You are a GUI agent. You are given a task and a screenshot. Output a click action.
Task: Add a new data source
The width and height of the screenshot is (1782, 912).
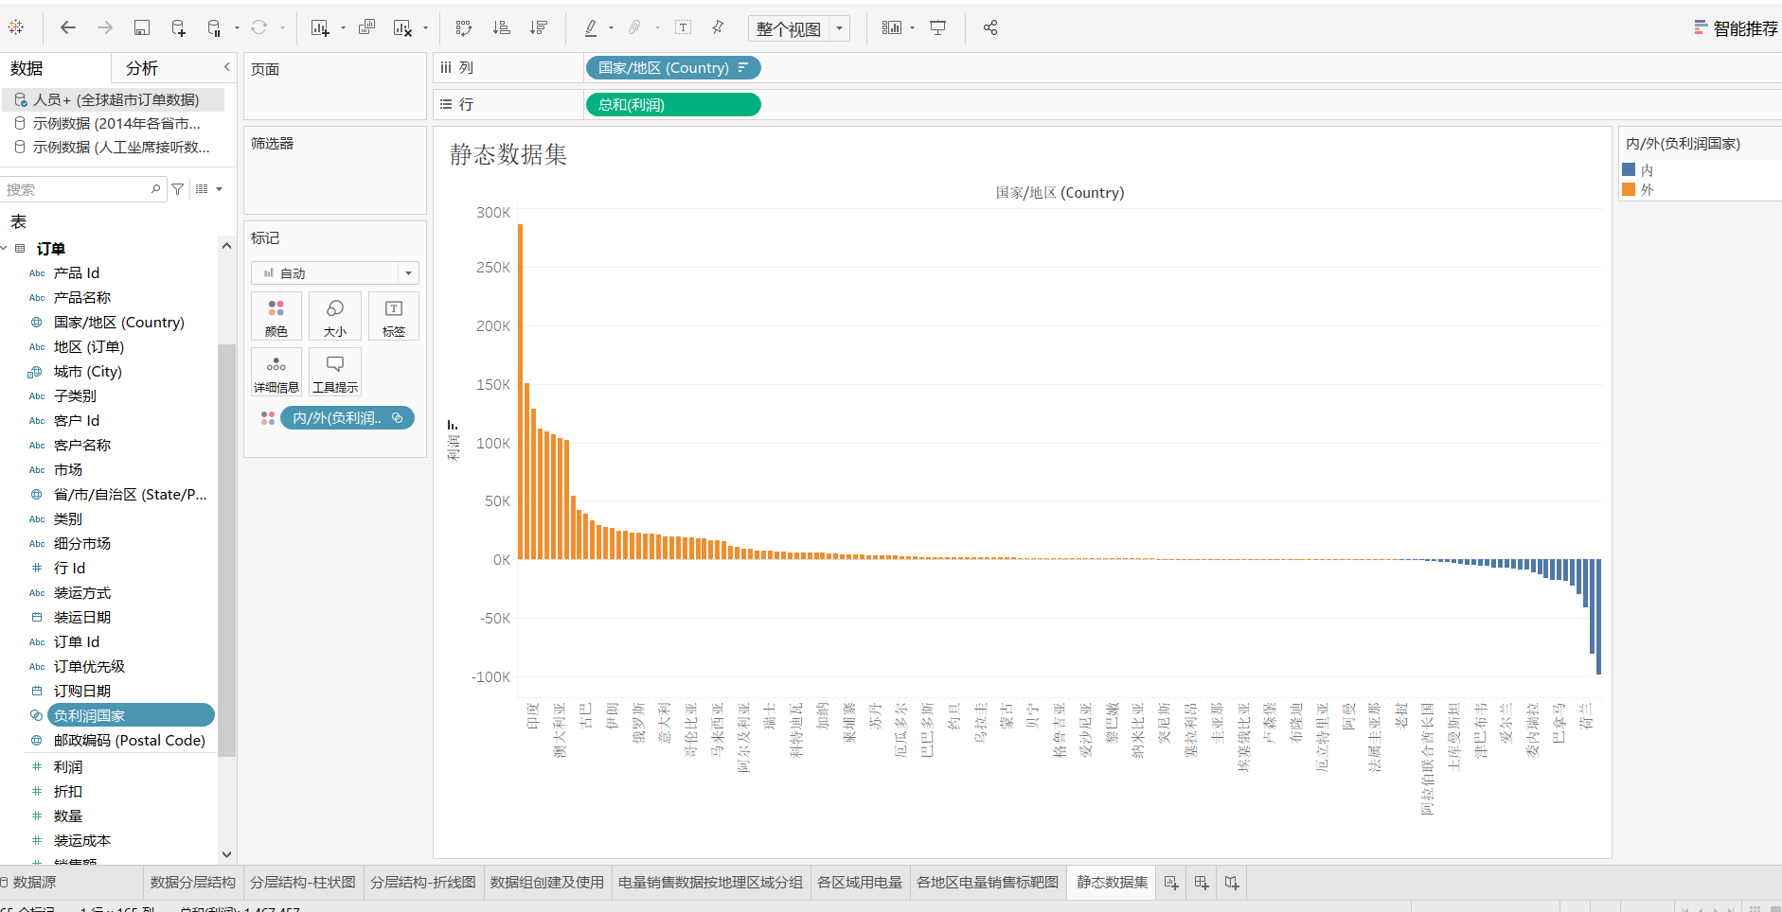pyautogui.click(x=178, y=27)
